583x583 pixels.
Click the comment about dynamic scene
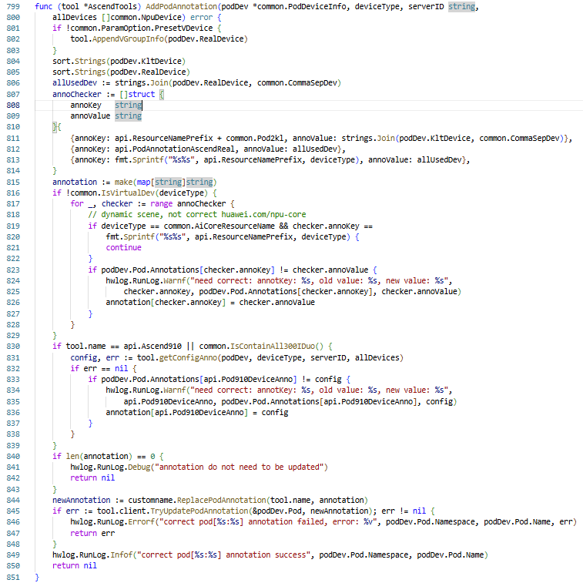[x=197, y=215]
